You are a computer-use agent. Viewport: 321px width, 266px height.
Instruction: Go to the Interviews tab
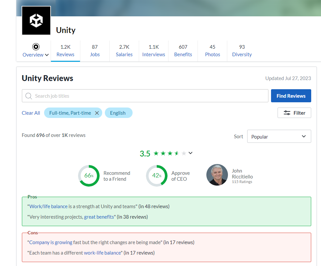click(x=153, y=51)
